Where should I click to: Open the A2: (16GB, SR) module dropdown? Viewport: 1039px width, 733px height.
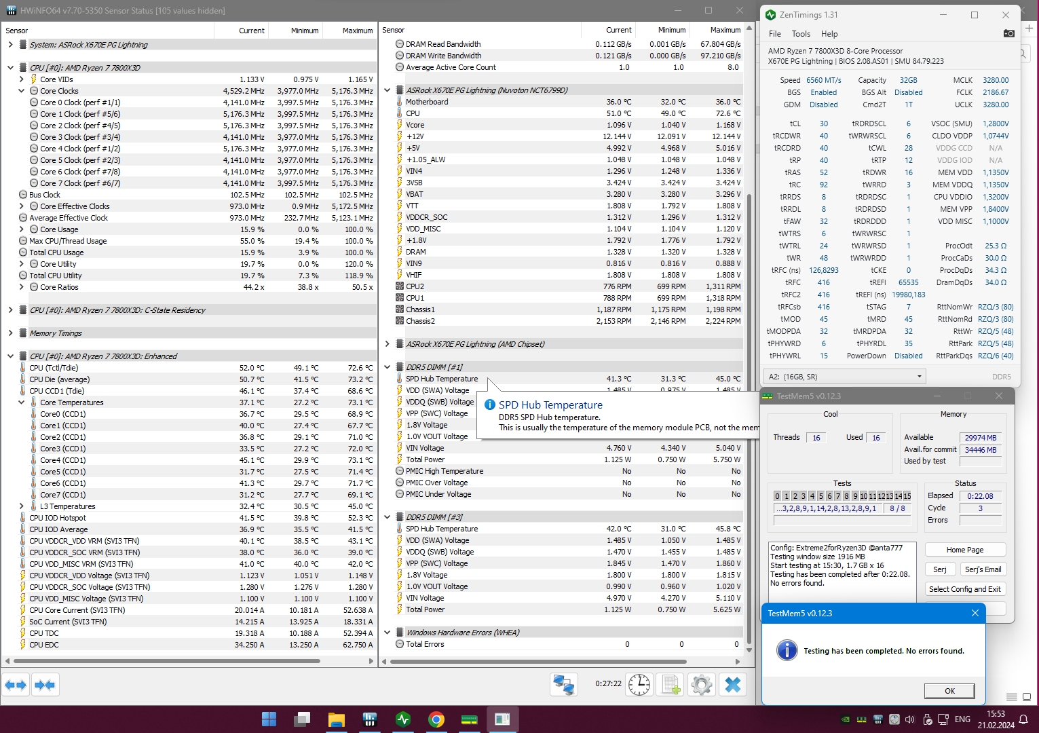[845, 377]
